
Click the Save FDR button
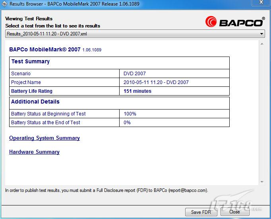(x=201, y=212)
